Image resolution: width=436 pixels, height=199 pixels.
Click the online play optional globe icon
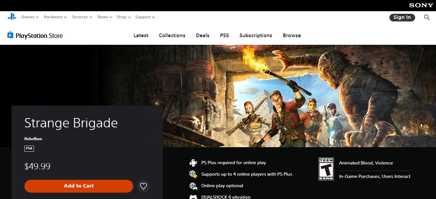[x=193, y=186]
